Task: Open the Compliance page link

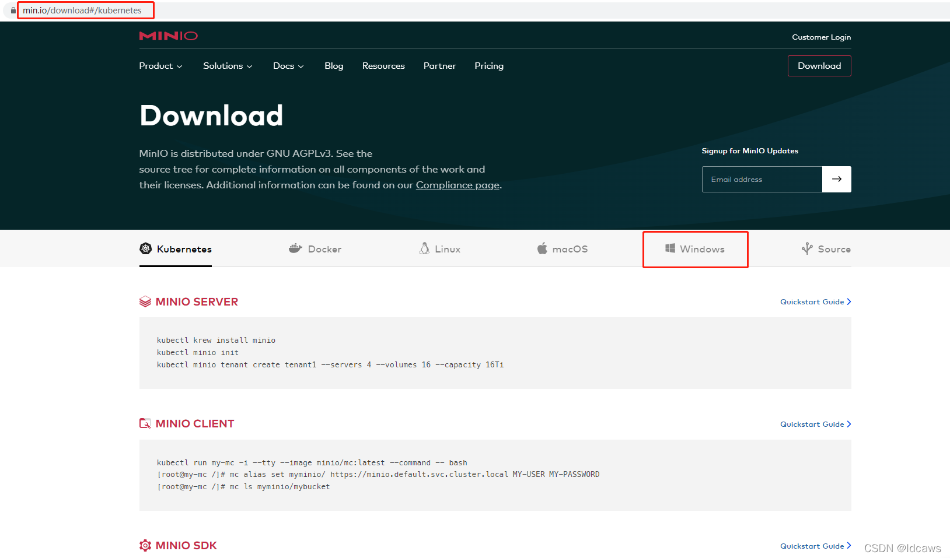Action: pyautogui.click(x=457, y=185)
